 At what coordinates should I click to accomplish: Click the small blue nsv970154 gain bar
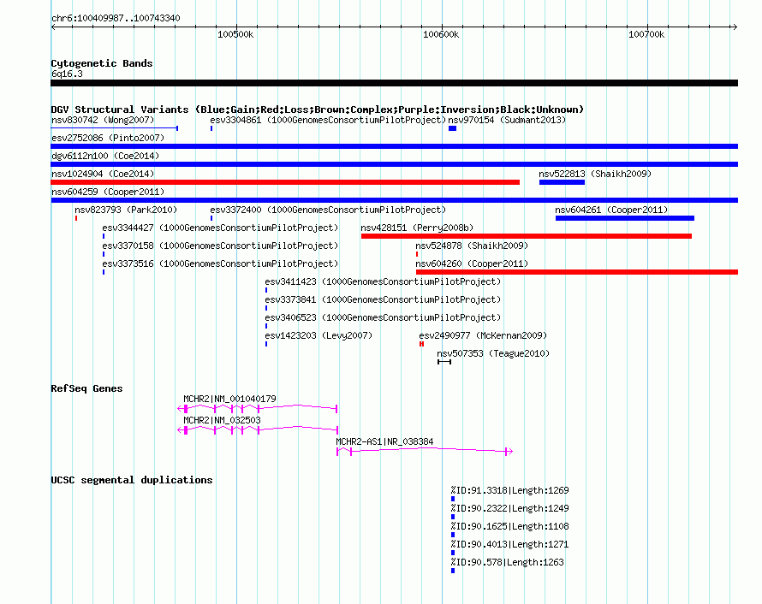tap(452, 128)
